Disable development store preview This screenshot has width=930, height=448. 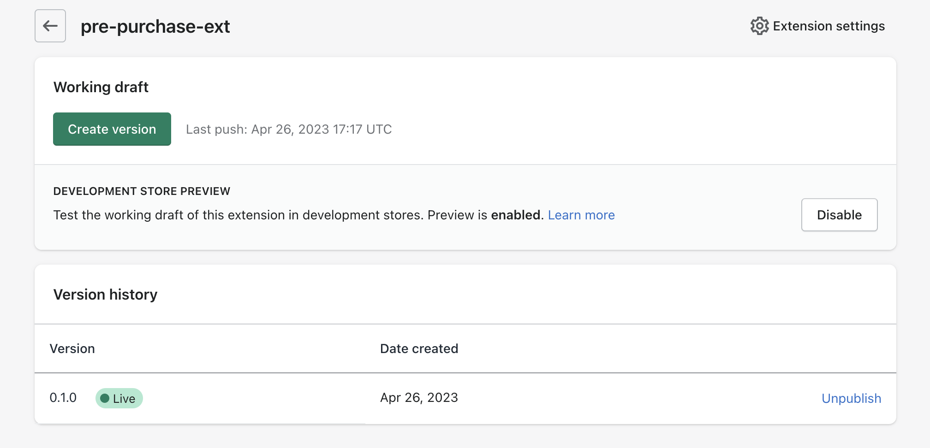click(839, 215)
